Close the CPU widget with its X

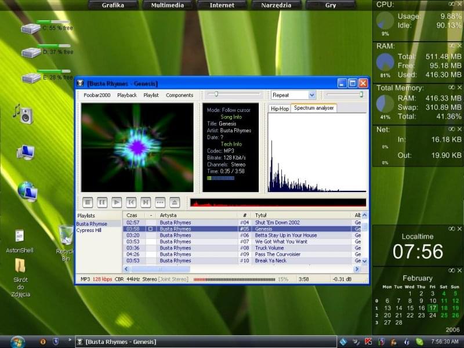click(x=459, y=4)
